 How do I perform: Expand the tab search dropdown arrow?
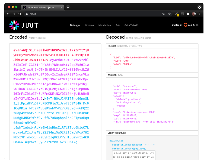pos(199,7)
